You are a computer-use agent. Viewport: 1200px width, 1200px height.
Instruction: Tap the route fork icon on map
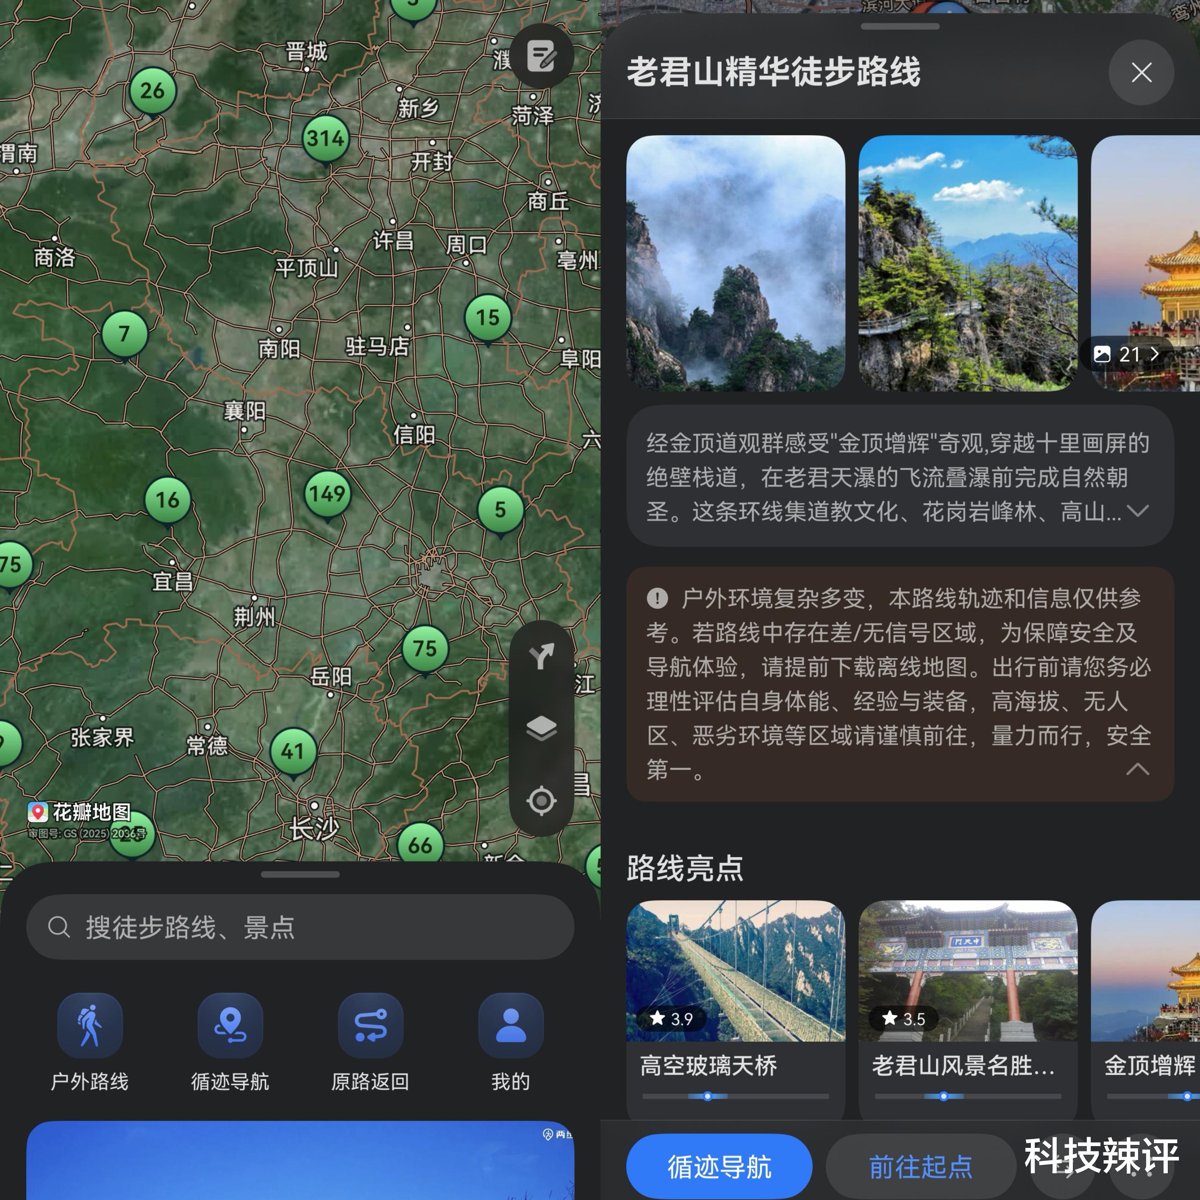point(542,656)
